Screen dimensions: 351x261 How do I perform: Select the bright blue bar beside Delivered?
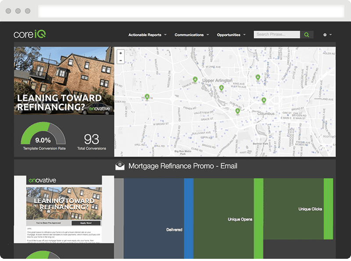[189, 219]
